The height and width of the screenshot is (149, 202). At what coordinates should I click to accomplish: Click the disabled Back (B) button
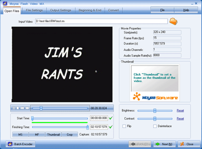click(140, 144)
